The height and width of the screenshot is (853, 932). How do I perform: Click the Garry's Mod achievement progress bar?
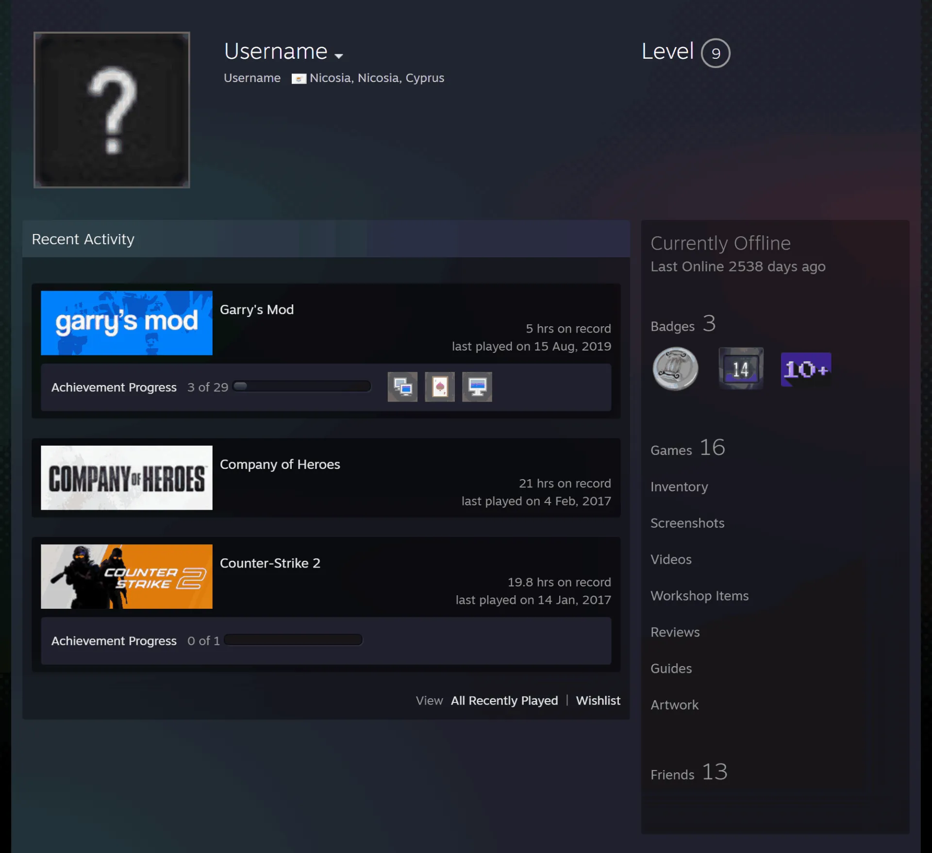click(302, 386)
